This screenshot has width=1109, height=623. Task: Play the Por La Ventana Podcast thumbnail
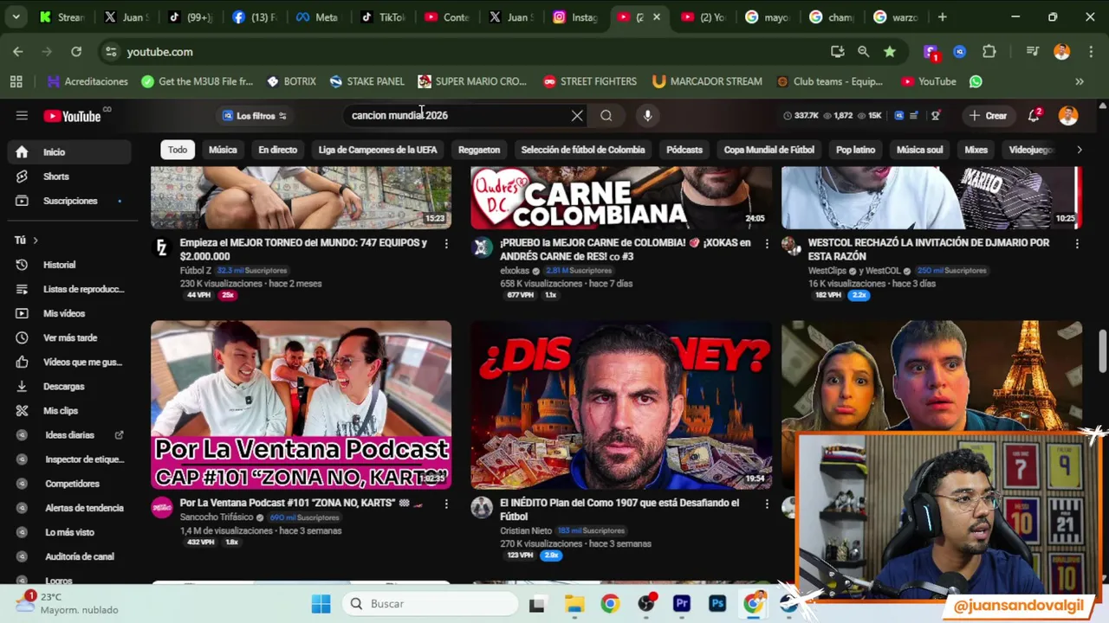point(301,405)
